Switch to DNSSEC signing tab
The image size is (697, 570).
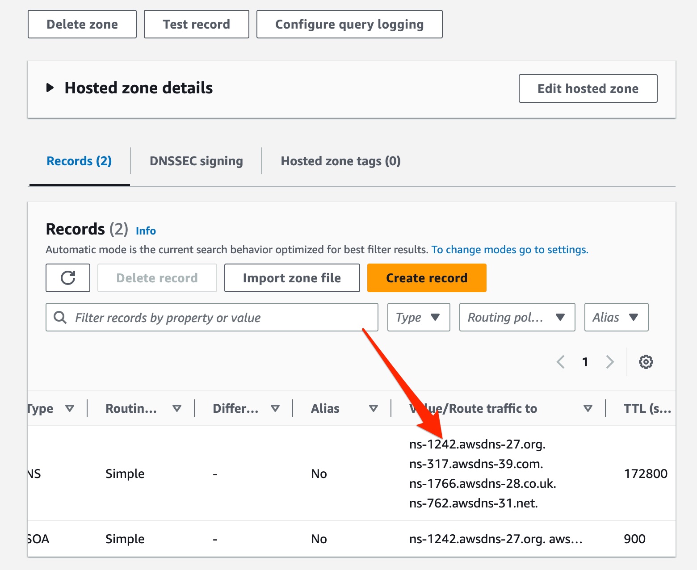tap(196, 161)
